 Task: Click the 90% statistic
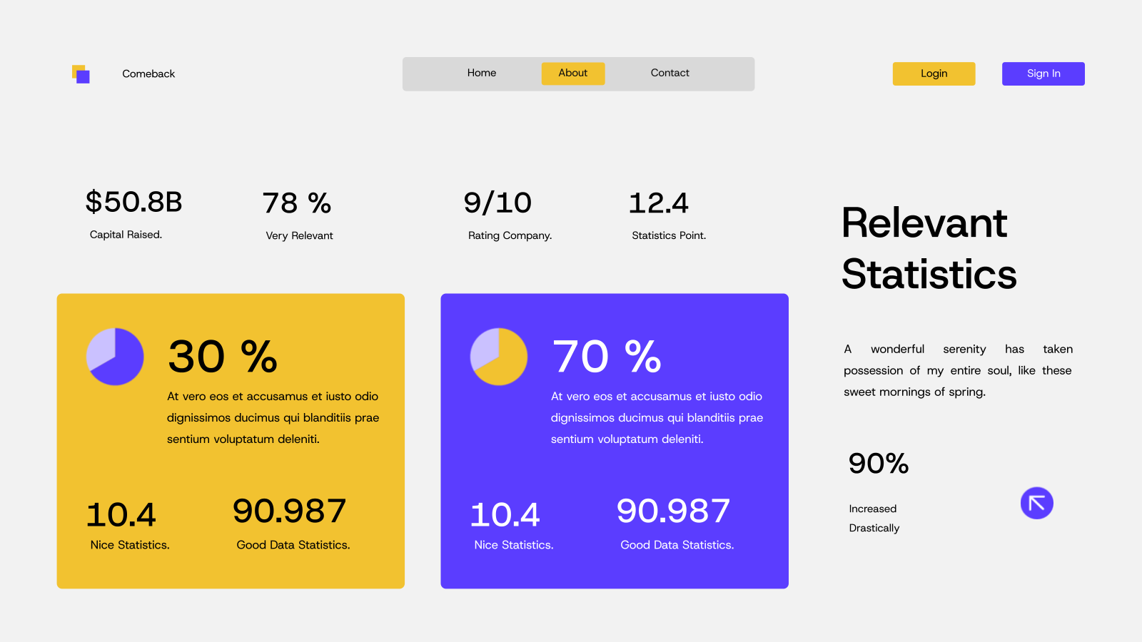click(x=879, y=464)
